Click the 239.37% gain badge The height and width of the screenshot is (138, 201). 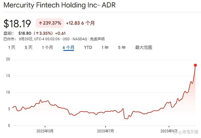[x=50, y=23]
